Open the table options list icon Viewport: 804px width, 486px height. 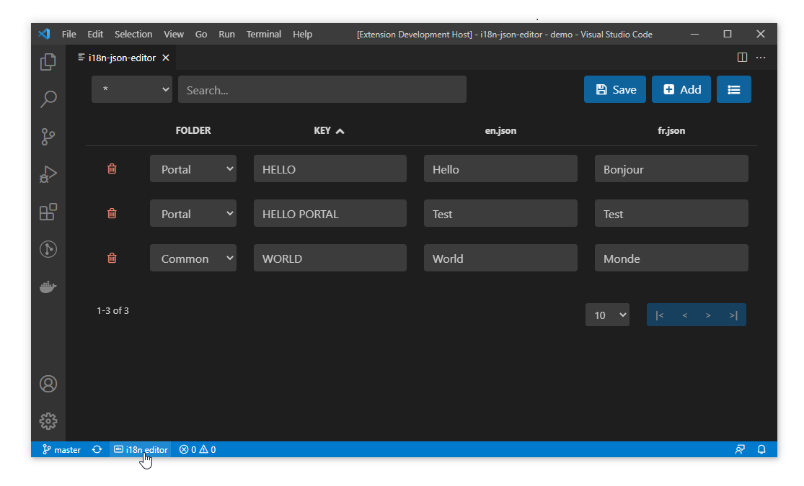pyautogui.click(x=733, y=89)
